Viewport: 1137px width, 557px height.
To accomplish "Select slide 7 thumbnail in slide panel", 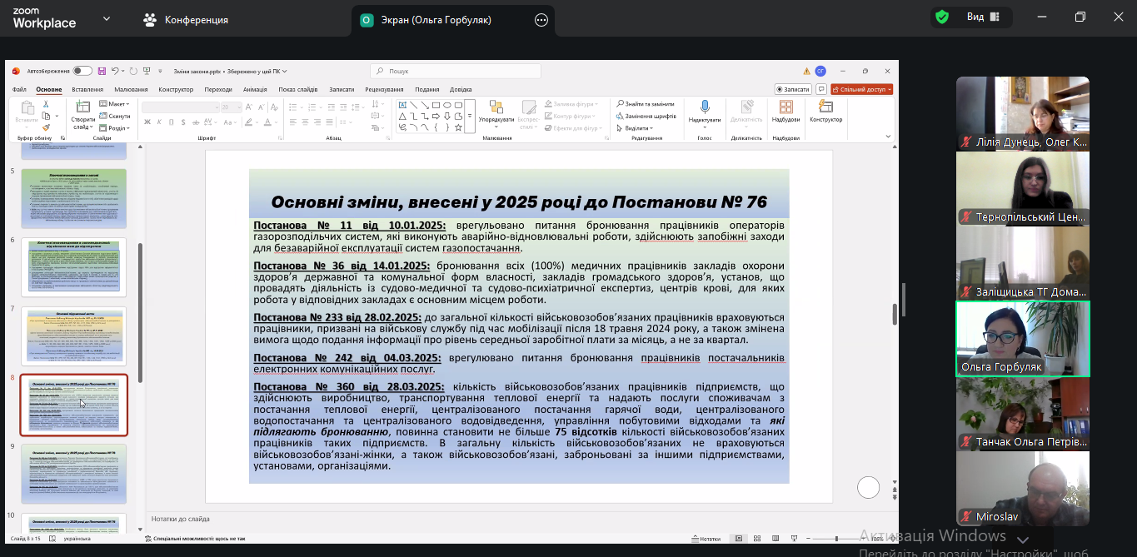I will tap(74, 336).
